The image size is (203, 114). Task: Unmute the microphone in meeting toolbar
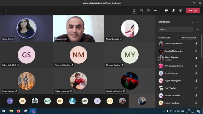point(174,10)
